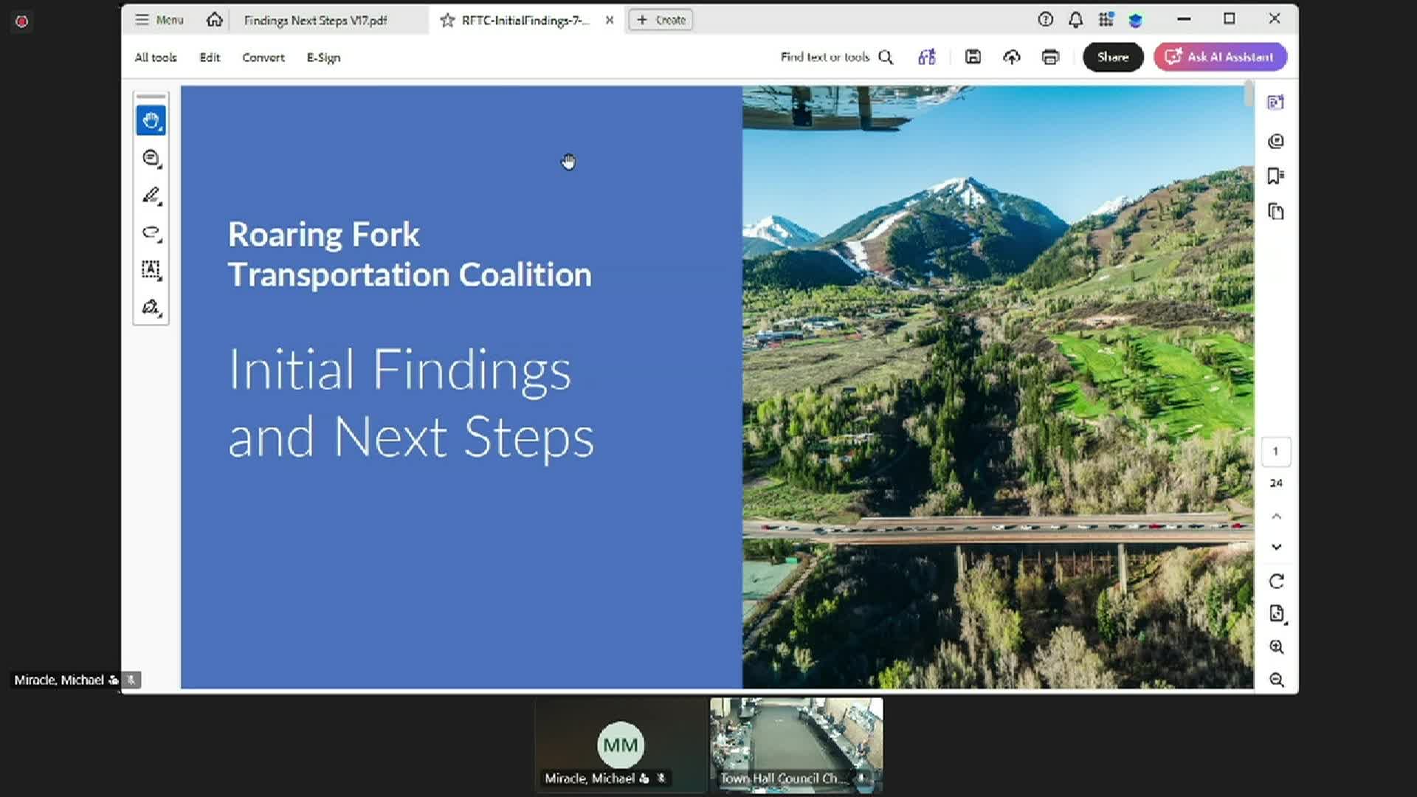This screenshot has height=797, width=1417.
Task: Click the recording indicator icon
Action: [x=21, y=21]
